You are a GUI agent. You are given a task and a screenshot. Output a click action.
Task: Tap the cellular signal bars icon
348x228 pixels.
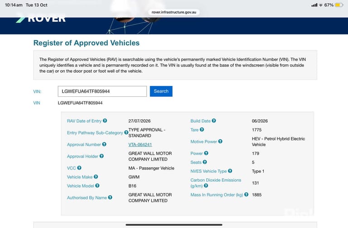(x=314, y=5)
